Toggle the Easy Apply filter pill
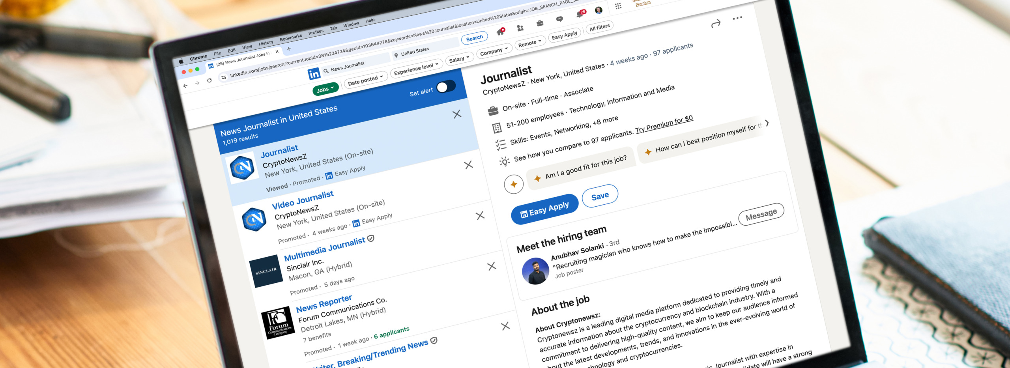1010x368 pixels. click(x=564, y=35)
